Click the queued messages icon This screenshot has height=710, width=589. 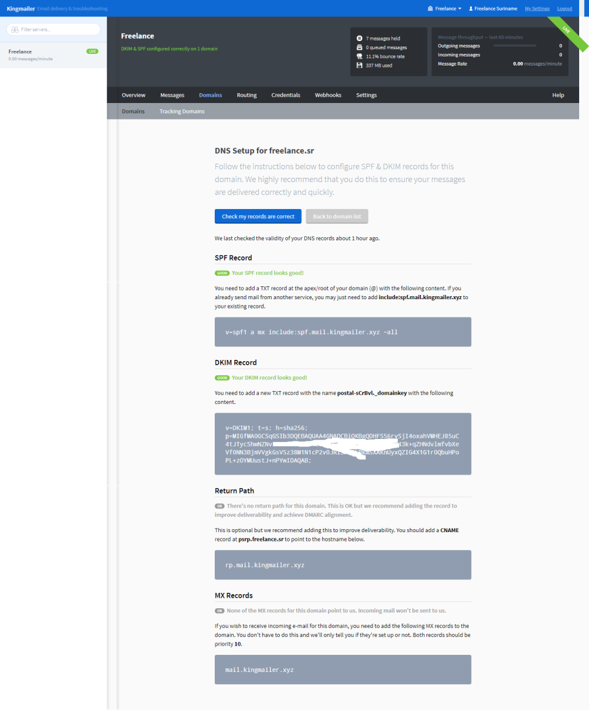click(359, 47)
